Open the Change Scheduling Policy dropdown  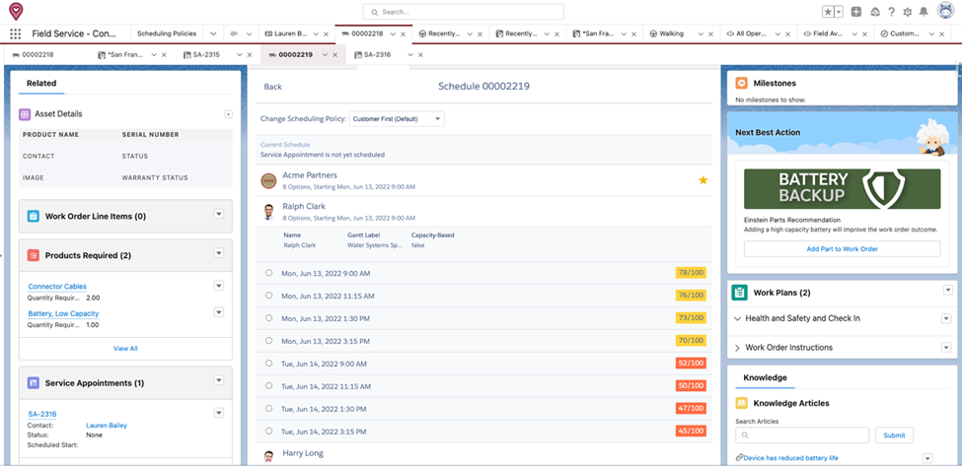coord(397,119)
